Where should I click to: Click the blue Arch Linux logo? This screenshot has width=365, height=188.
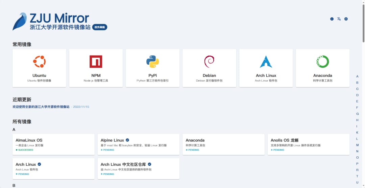pos(266,62)
